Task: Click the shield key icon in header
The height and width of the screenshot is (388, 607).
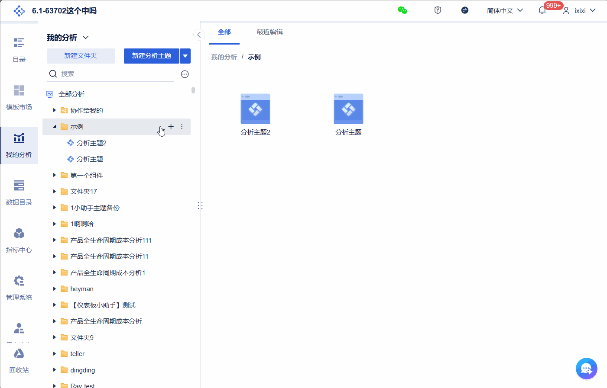Action: coord(438,10)
